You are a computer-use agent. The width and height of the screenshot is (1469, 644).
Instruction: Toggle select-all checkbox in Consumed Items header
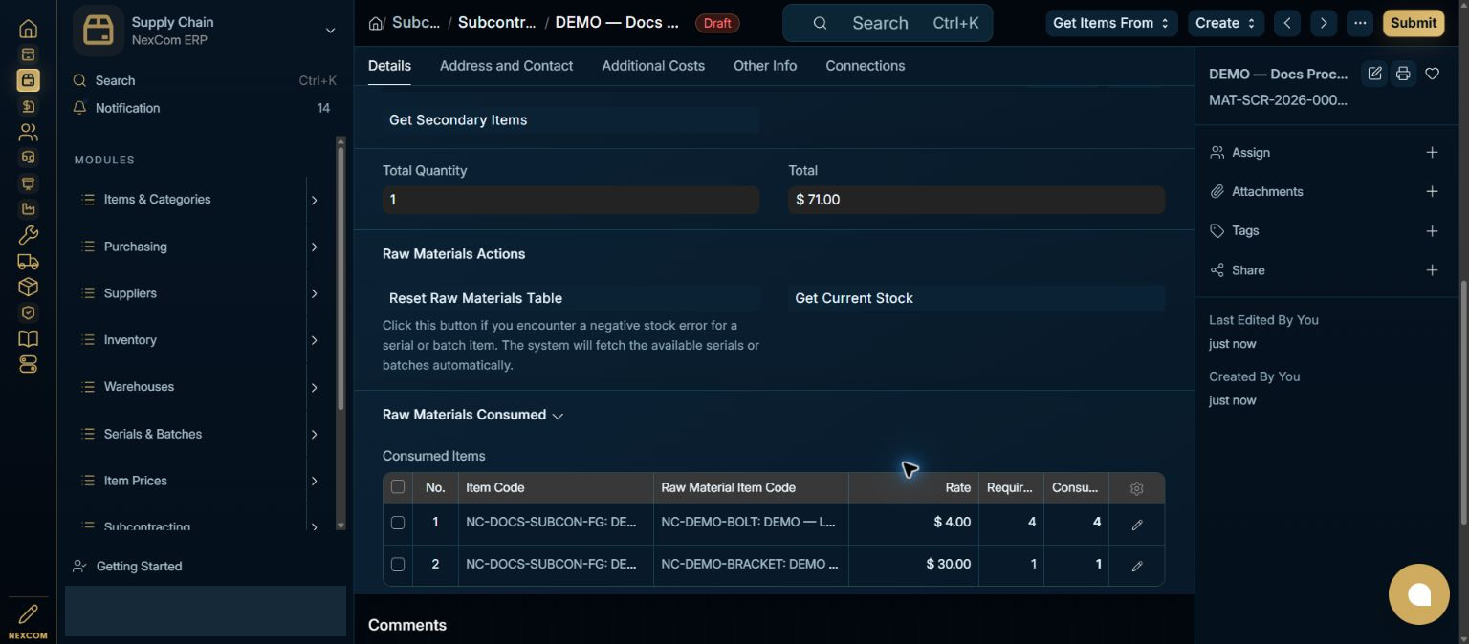[398, 487]
